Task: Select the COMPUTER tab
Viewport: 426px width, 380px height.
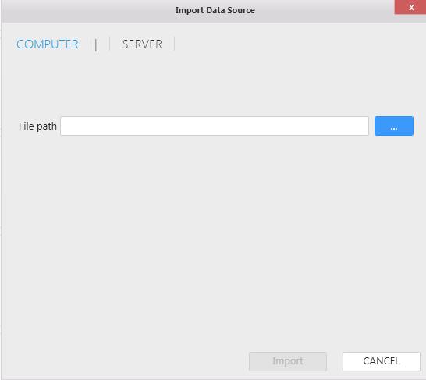Action: tap(48, 44)
